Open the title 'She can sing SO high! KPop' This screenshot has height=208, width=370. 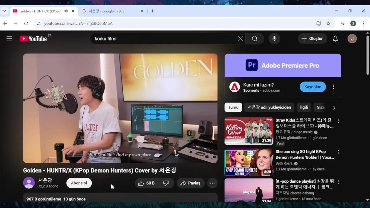click(305, 154)
